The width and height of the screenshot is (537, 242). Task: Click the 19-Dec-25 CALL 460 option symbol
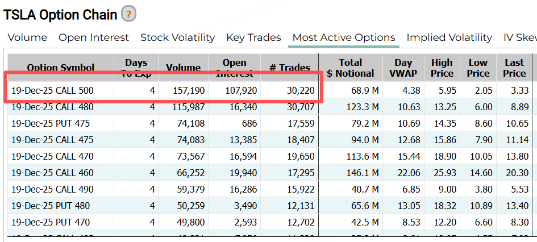[x=52, y=173]
